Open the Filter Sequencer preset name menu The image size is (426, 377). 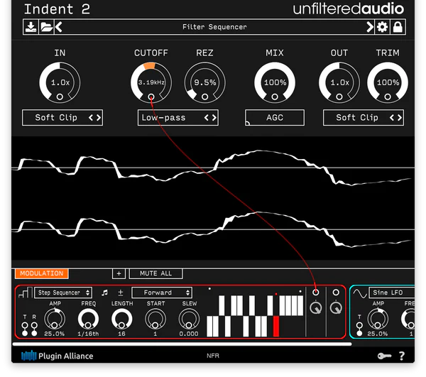214,27
